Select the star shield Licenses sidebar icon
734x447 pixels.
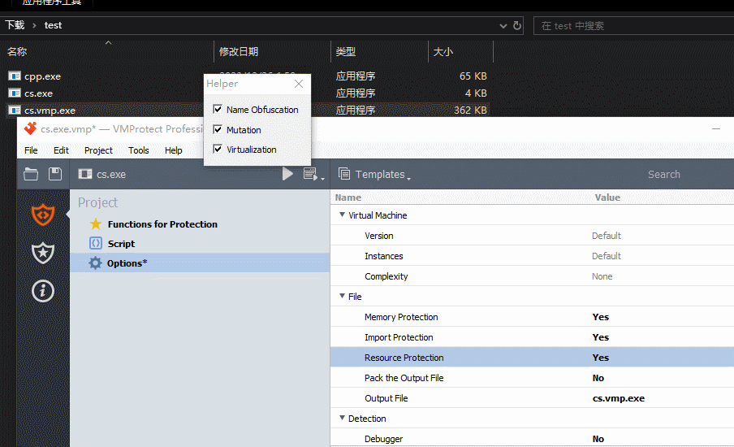point(43,253)
